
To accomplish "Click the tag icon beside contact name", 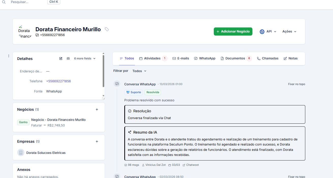I will pyautogui.click(x=107, y=29).
